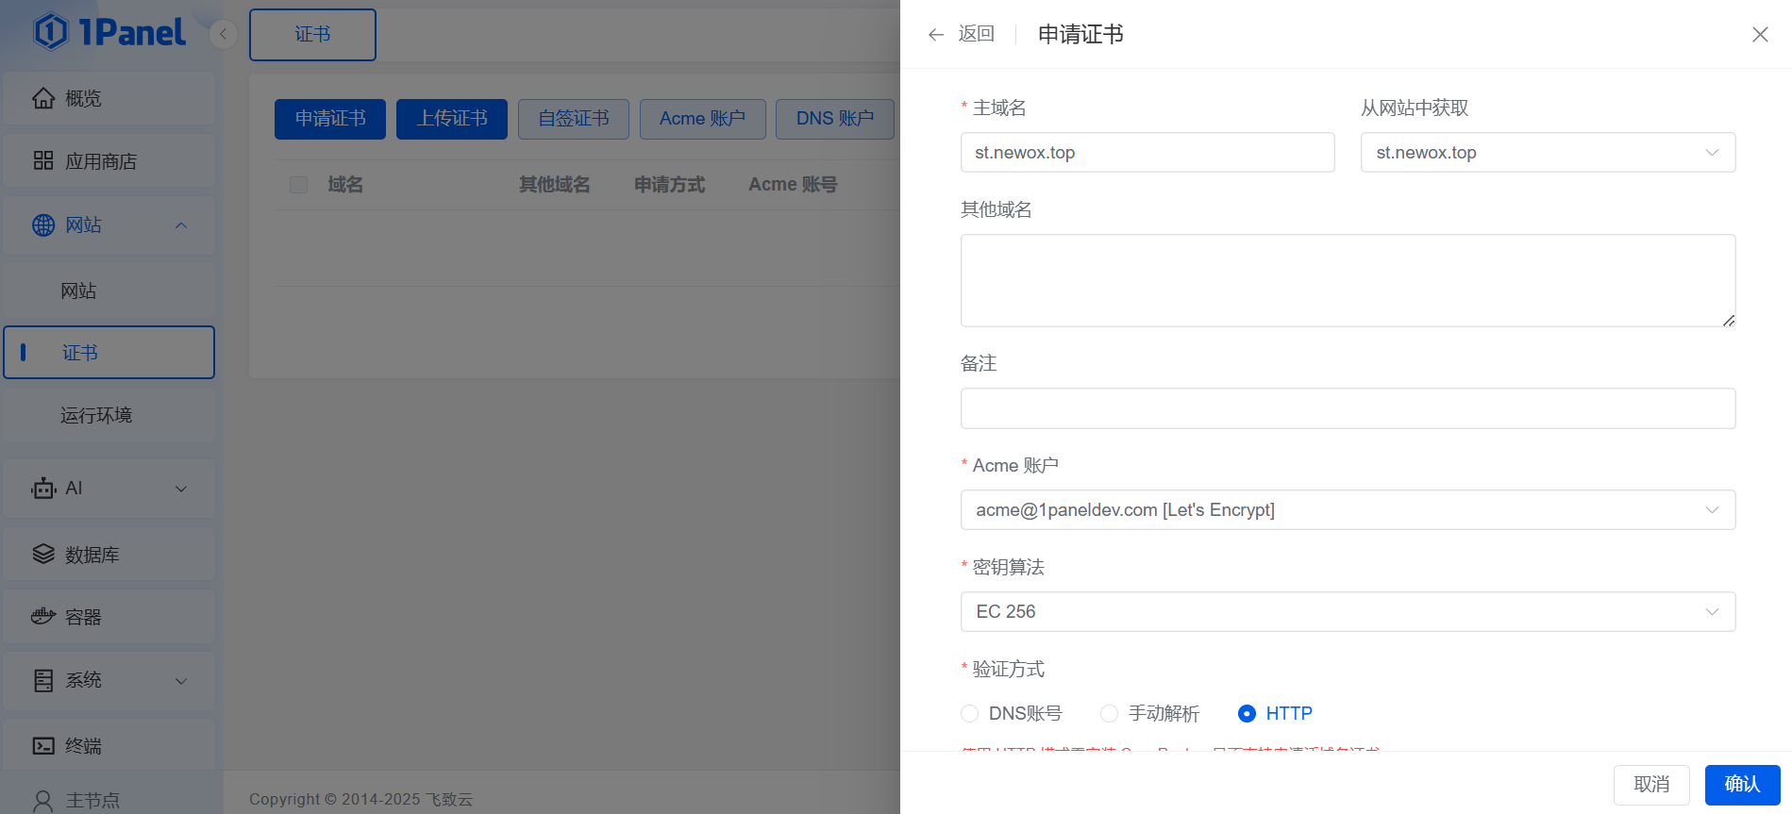Click the 1Panel logo icon
The image size is (1792, 814).
click(x=51, y=32)
